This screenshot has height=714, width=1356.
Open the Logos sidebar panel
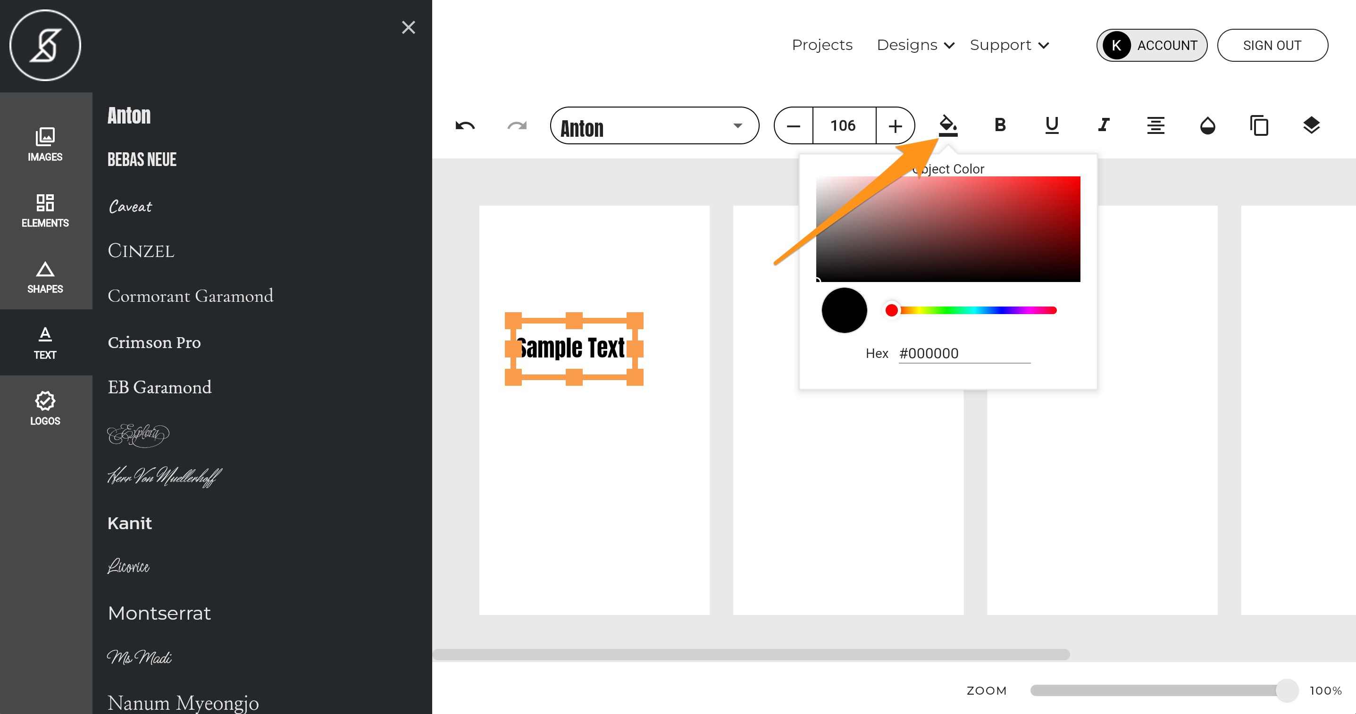click(x=45, y=408)
